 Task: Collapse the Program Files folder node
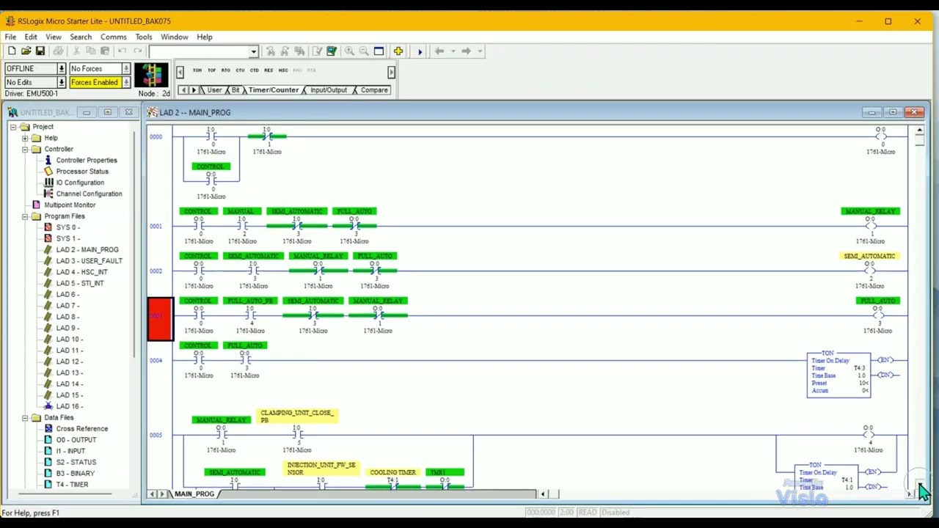click(25, 216)
